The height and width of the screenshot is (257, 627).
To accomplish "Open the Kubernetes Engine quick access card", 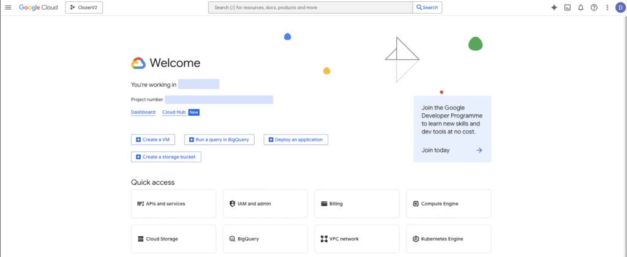I will point(448,239).
